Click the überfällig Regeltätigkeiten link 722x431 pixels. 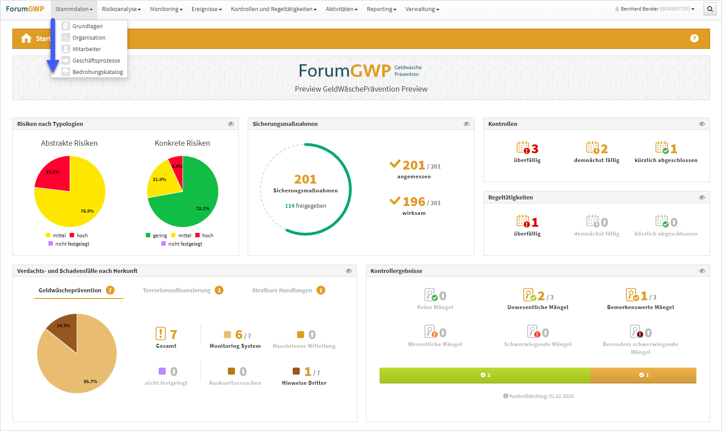coord(527,234)
